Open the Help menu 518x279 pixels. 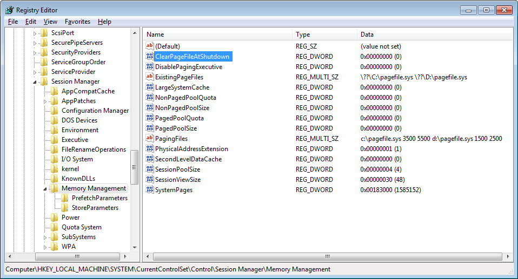[104, 22]
